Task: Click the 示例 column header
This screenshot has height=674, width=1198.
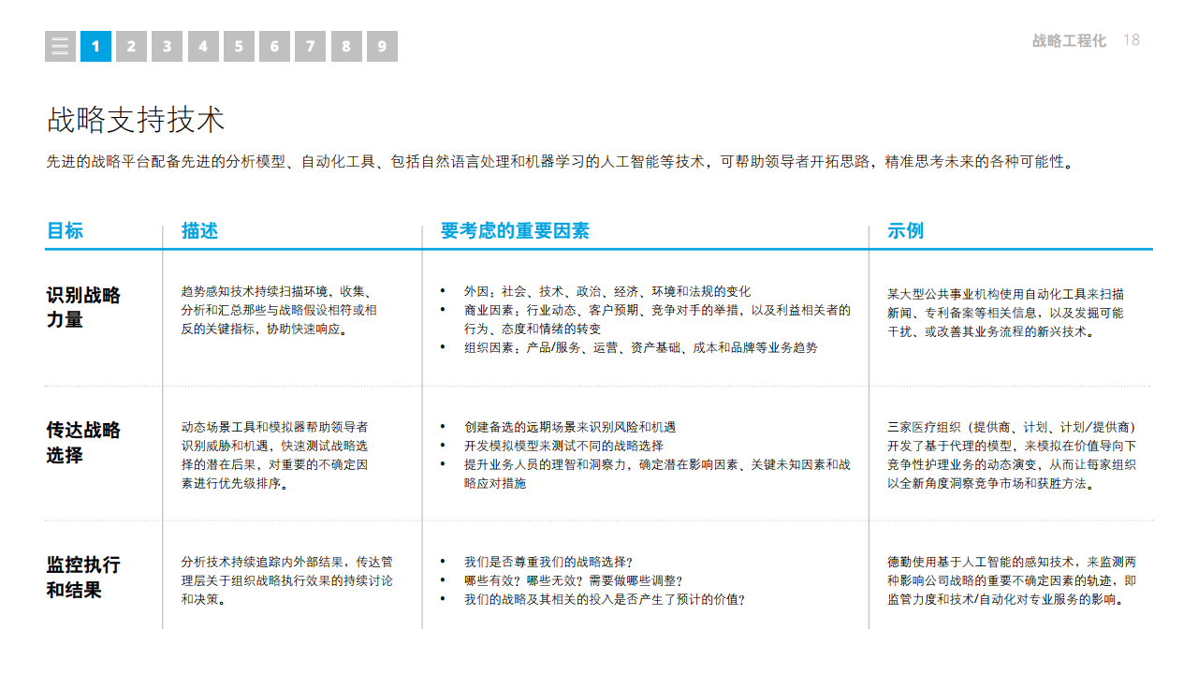Action: [905, 231]
